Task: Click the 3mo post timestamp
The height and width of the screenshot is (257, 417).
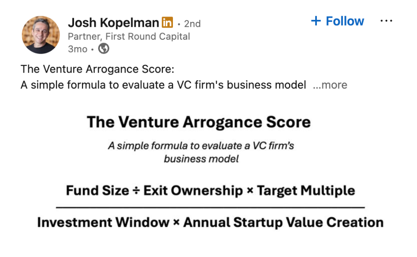Action: click(x=77, y=49)
